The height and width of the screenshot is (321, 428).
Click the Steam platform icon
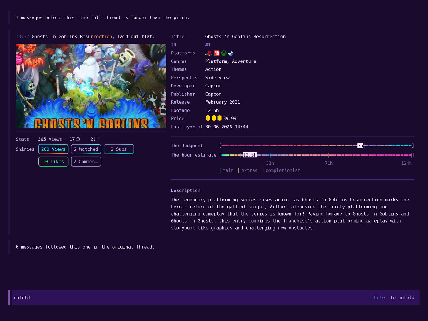231,53
